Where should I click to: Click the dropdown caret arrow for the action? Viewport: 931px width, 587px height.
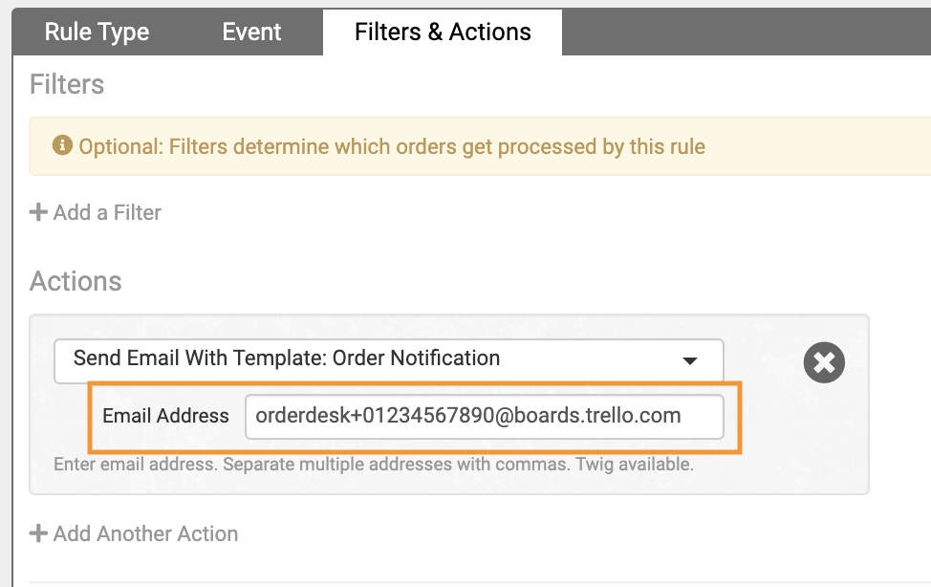[688, 361]
